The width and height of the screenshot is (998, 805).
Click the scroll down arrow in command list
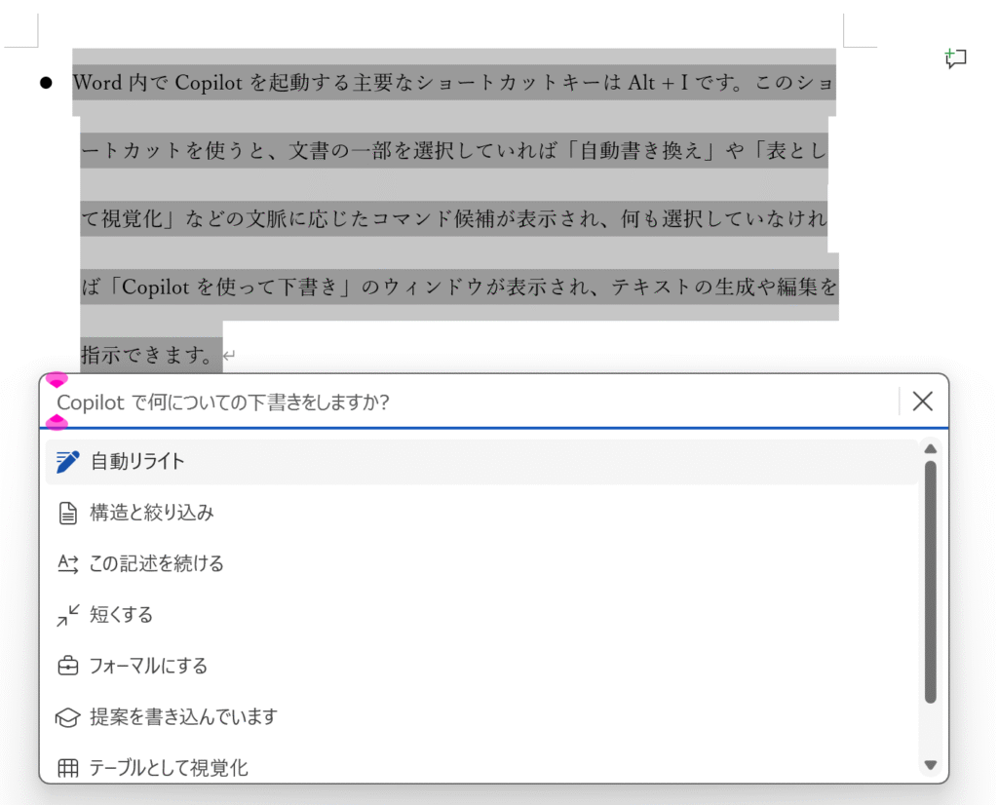[x=930, y=765]
